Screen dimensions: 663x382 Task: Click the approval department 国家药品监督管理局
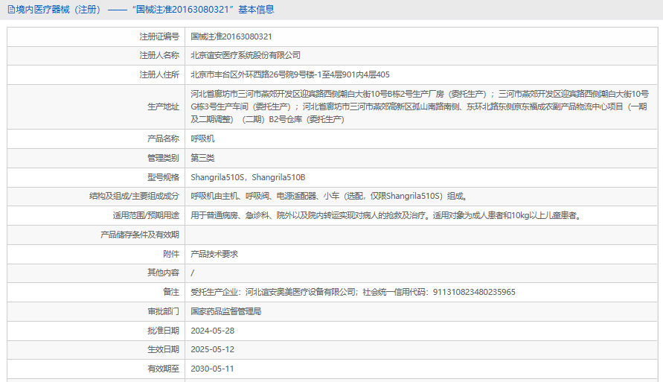click(x=226, y=311)
